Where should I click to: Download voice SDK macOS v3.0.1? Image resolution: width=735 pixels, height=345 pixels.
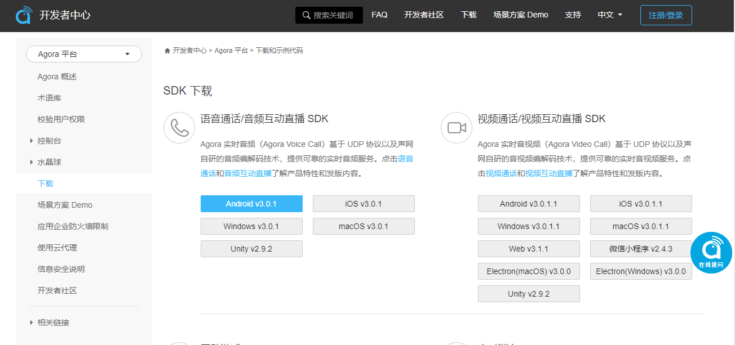point(364,226)
